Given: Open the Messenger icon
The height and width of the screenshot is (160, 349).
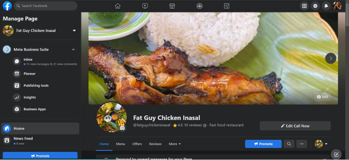Looking at the screenshot, I should coord(315,6).
